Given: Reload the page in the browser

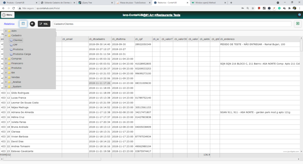Looking at the screenshot, I should [14, 8].
